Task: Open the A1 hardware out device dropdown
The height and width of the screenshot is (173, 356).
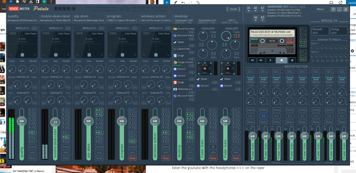Action: point(249,9)
